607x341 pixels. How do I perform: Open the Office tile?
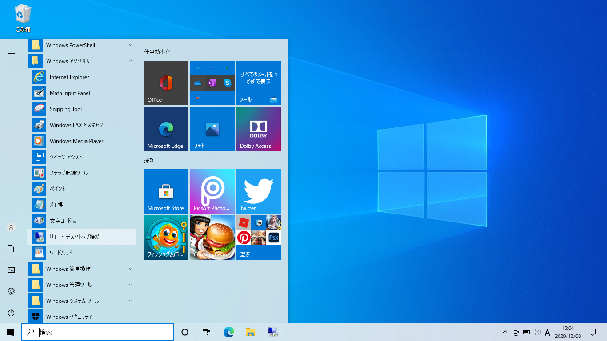click(166, 83)
